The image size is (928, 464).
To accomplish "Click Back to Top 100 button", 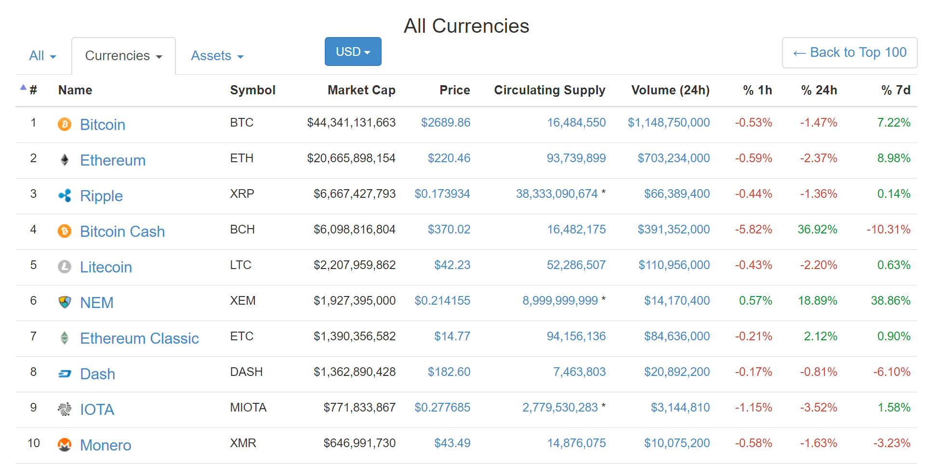I will pyautogui.click(x=849, y=52).
